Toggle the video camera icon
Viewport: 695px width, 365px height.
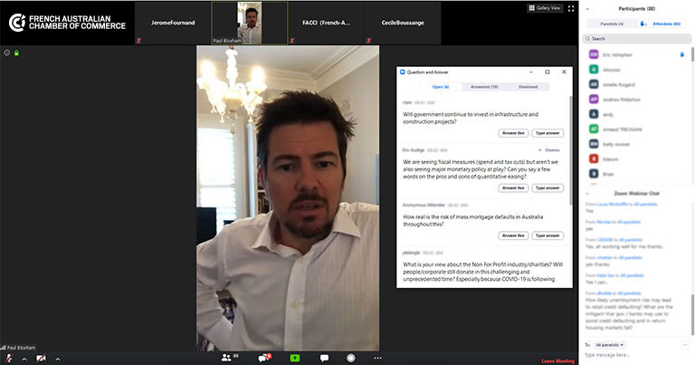point(41,357)
